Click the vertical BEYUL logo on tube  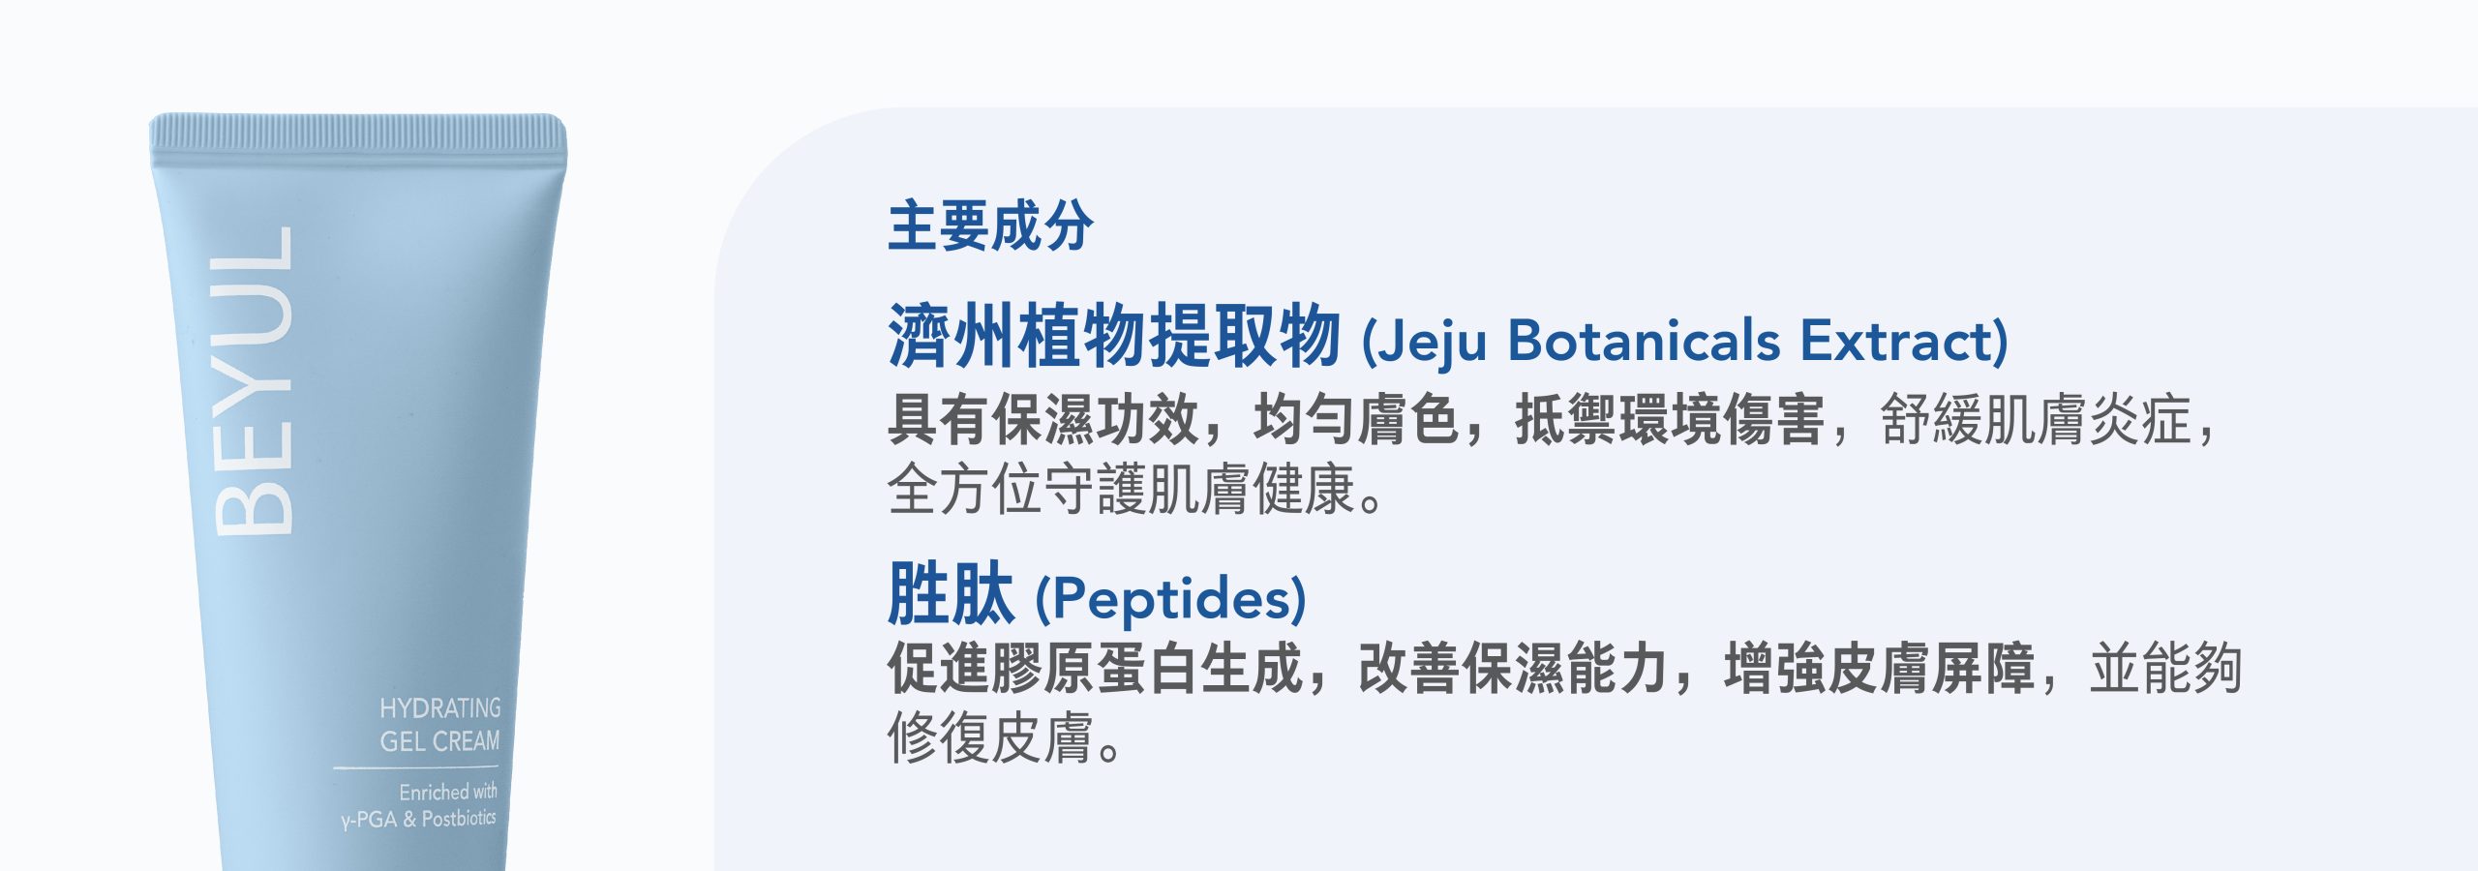pyautogui.click(x=252, y=380)
